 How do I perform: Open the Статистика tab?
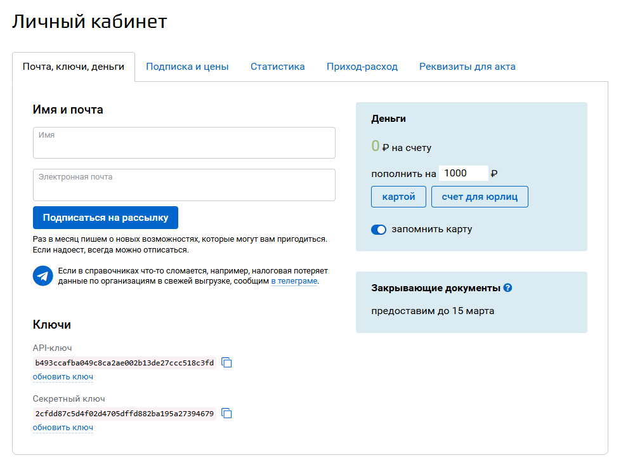[277, 67]
